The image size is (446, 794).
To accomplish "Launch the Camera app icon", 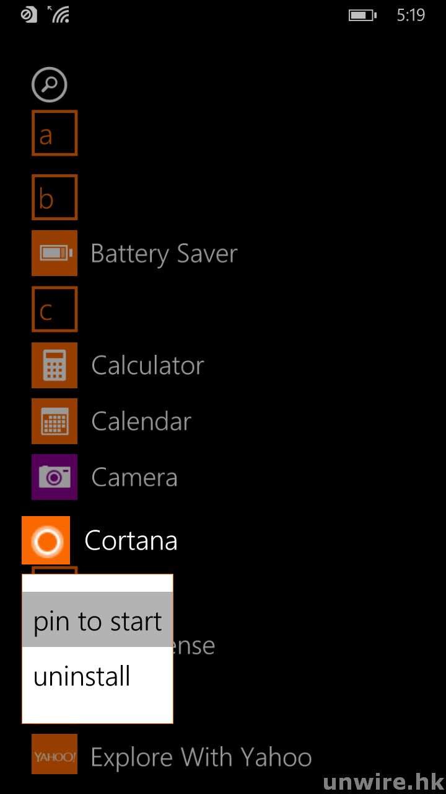I will (x=55, y=477).
